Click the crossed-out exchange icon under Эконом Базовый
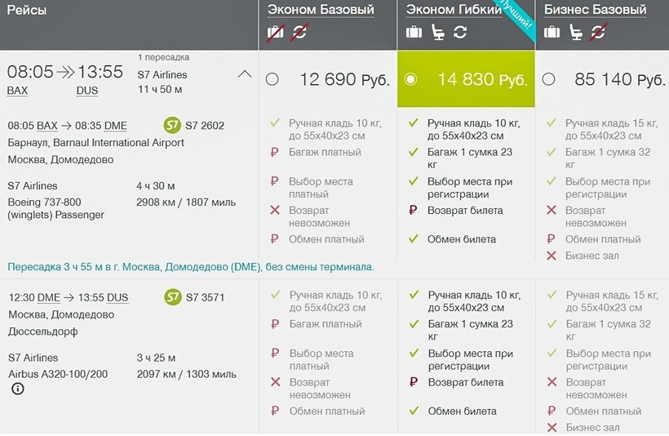This screenshot has width=669, height=436. pyautogui.click(x=299, y=33)
